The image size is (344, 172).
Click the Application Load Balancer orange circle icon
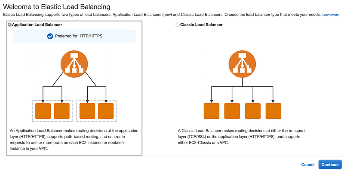(74, 64)
